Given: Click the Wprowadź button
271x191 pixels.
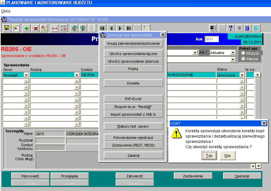Looking at the screenshot, I should [30, 176].
